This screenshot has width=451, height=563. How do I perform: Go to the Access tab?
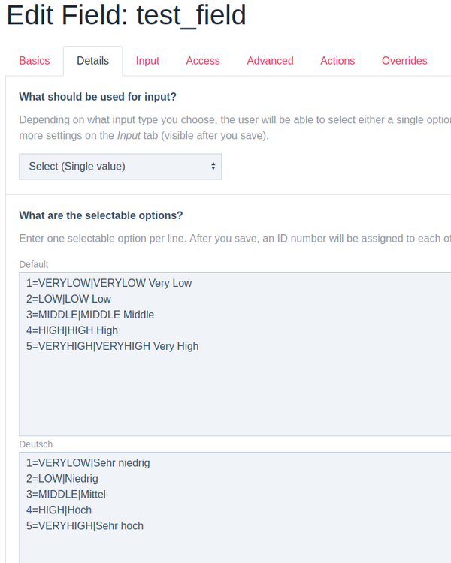click(x=203, y=61)
